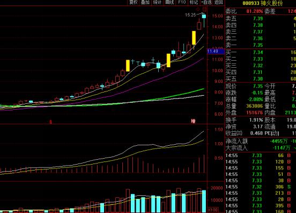
Task: Click the blue 11.49 price tag
Action: [216, 51]
